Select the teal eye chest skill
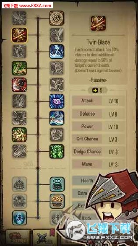Image resolution: width=138 pixels, height=246 pixels. 57,184
